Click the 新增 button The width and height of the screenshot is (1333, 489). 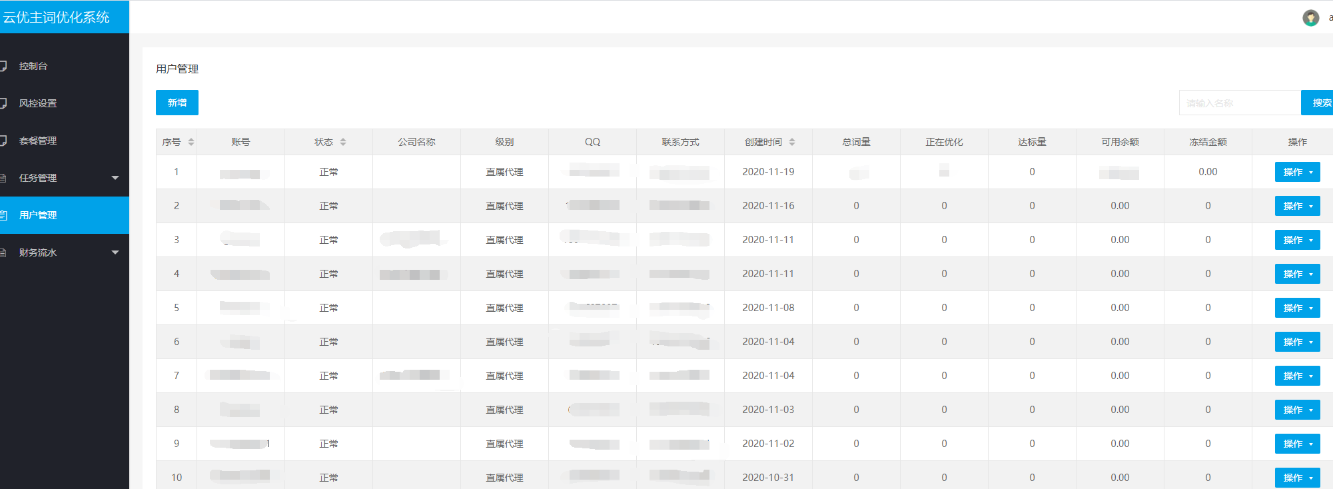tap(177, 103)
